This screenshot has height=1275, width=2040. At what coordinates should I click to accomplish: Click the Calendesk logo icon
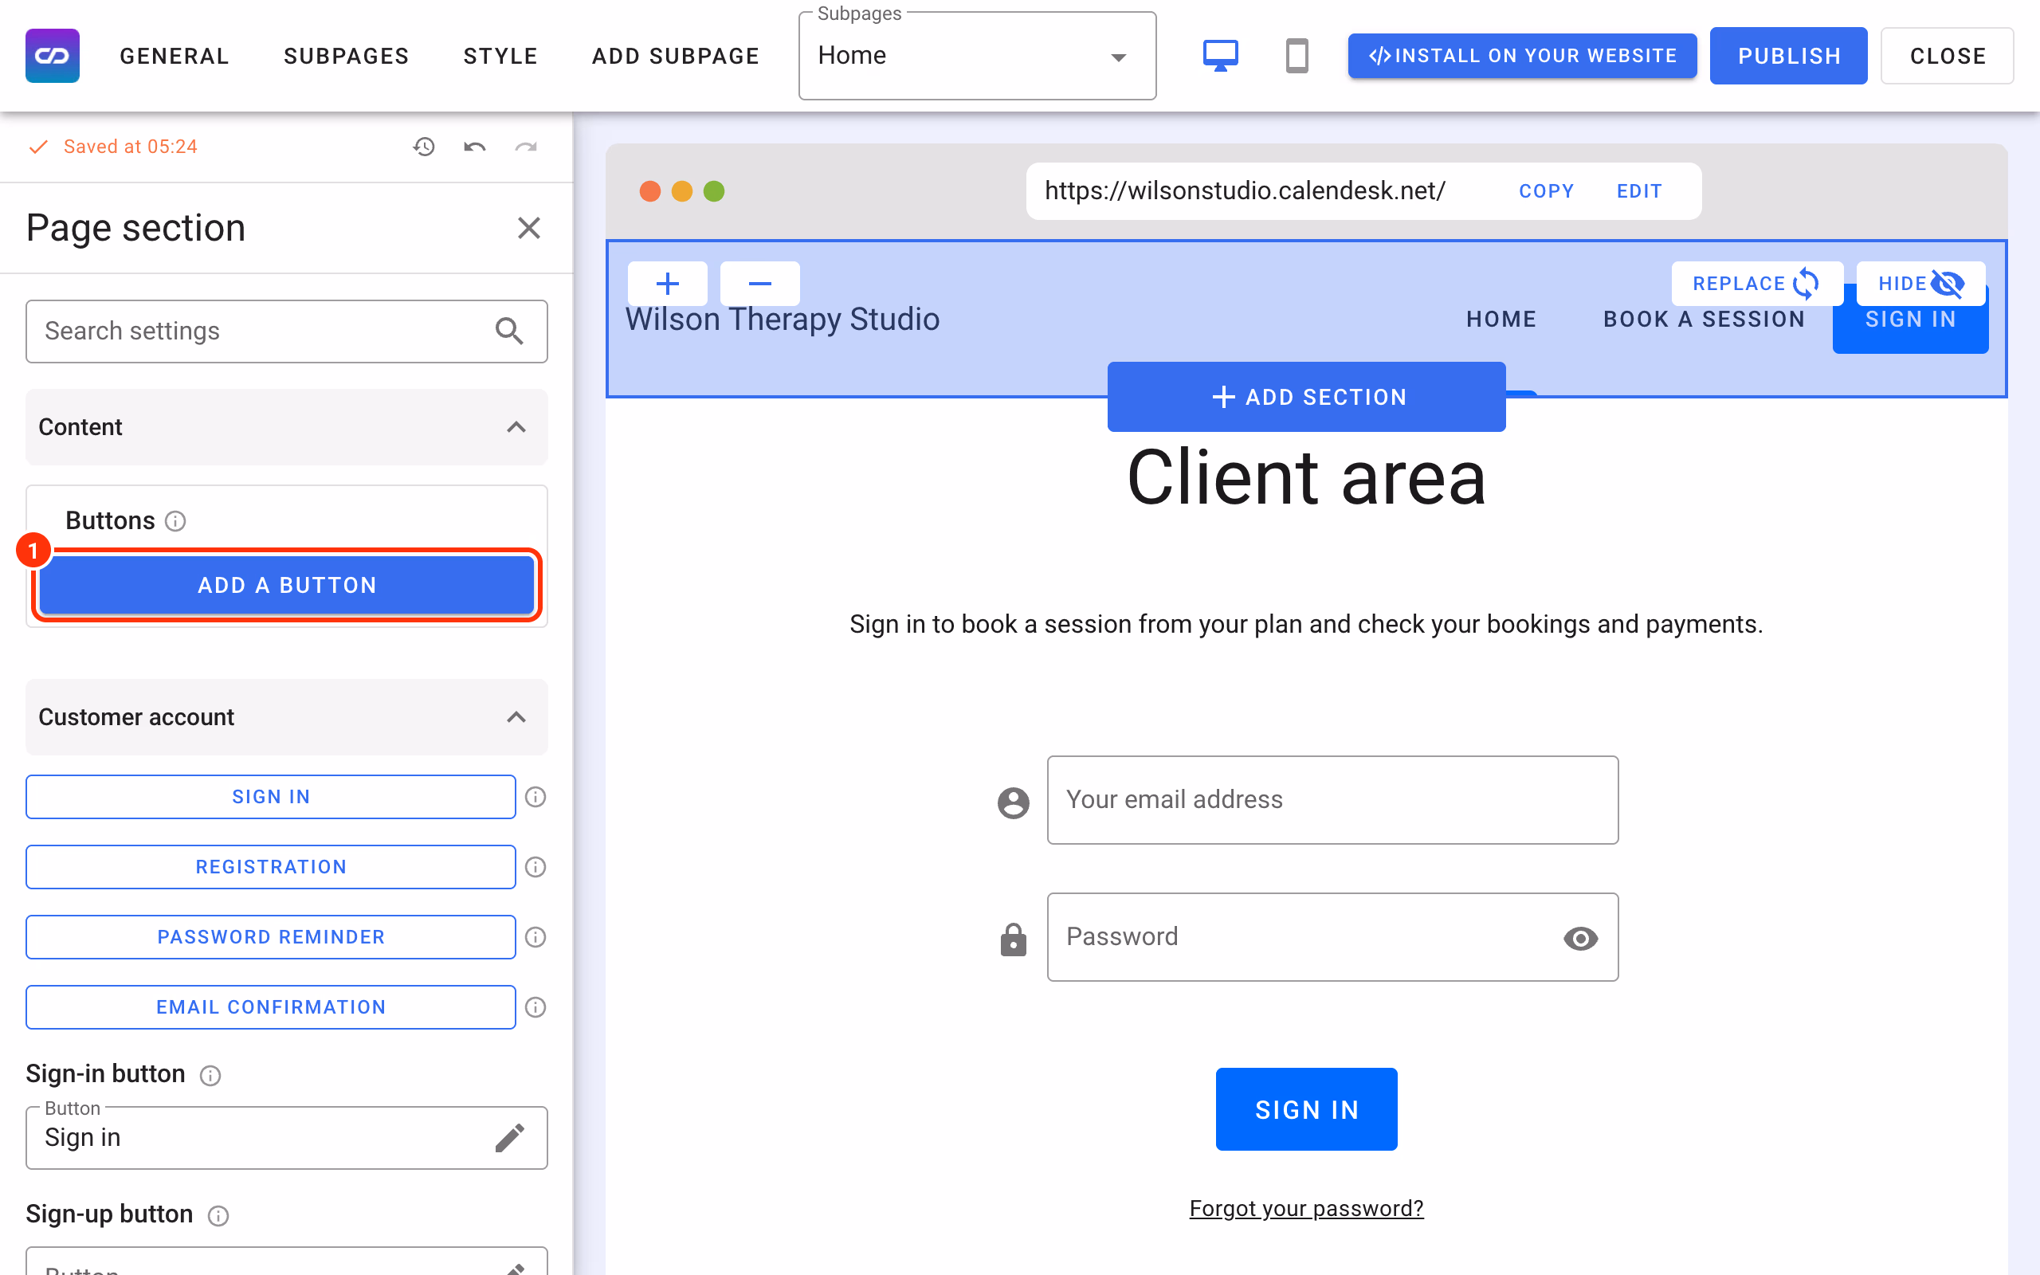pos(53,56)
